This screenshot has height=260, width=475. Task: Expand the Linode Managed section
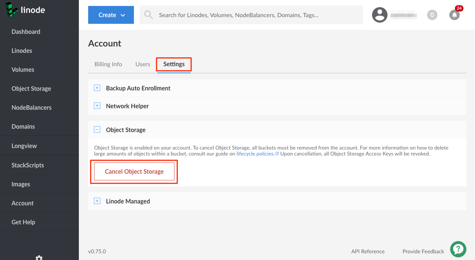pos(97,201)
